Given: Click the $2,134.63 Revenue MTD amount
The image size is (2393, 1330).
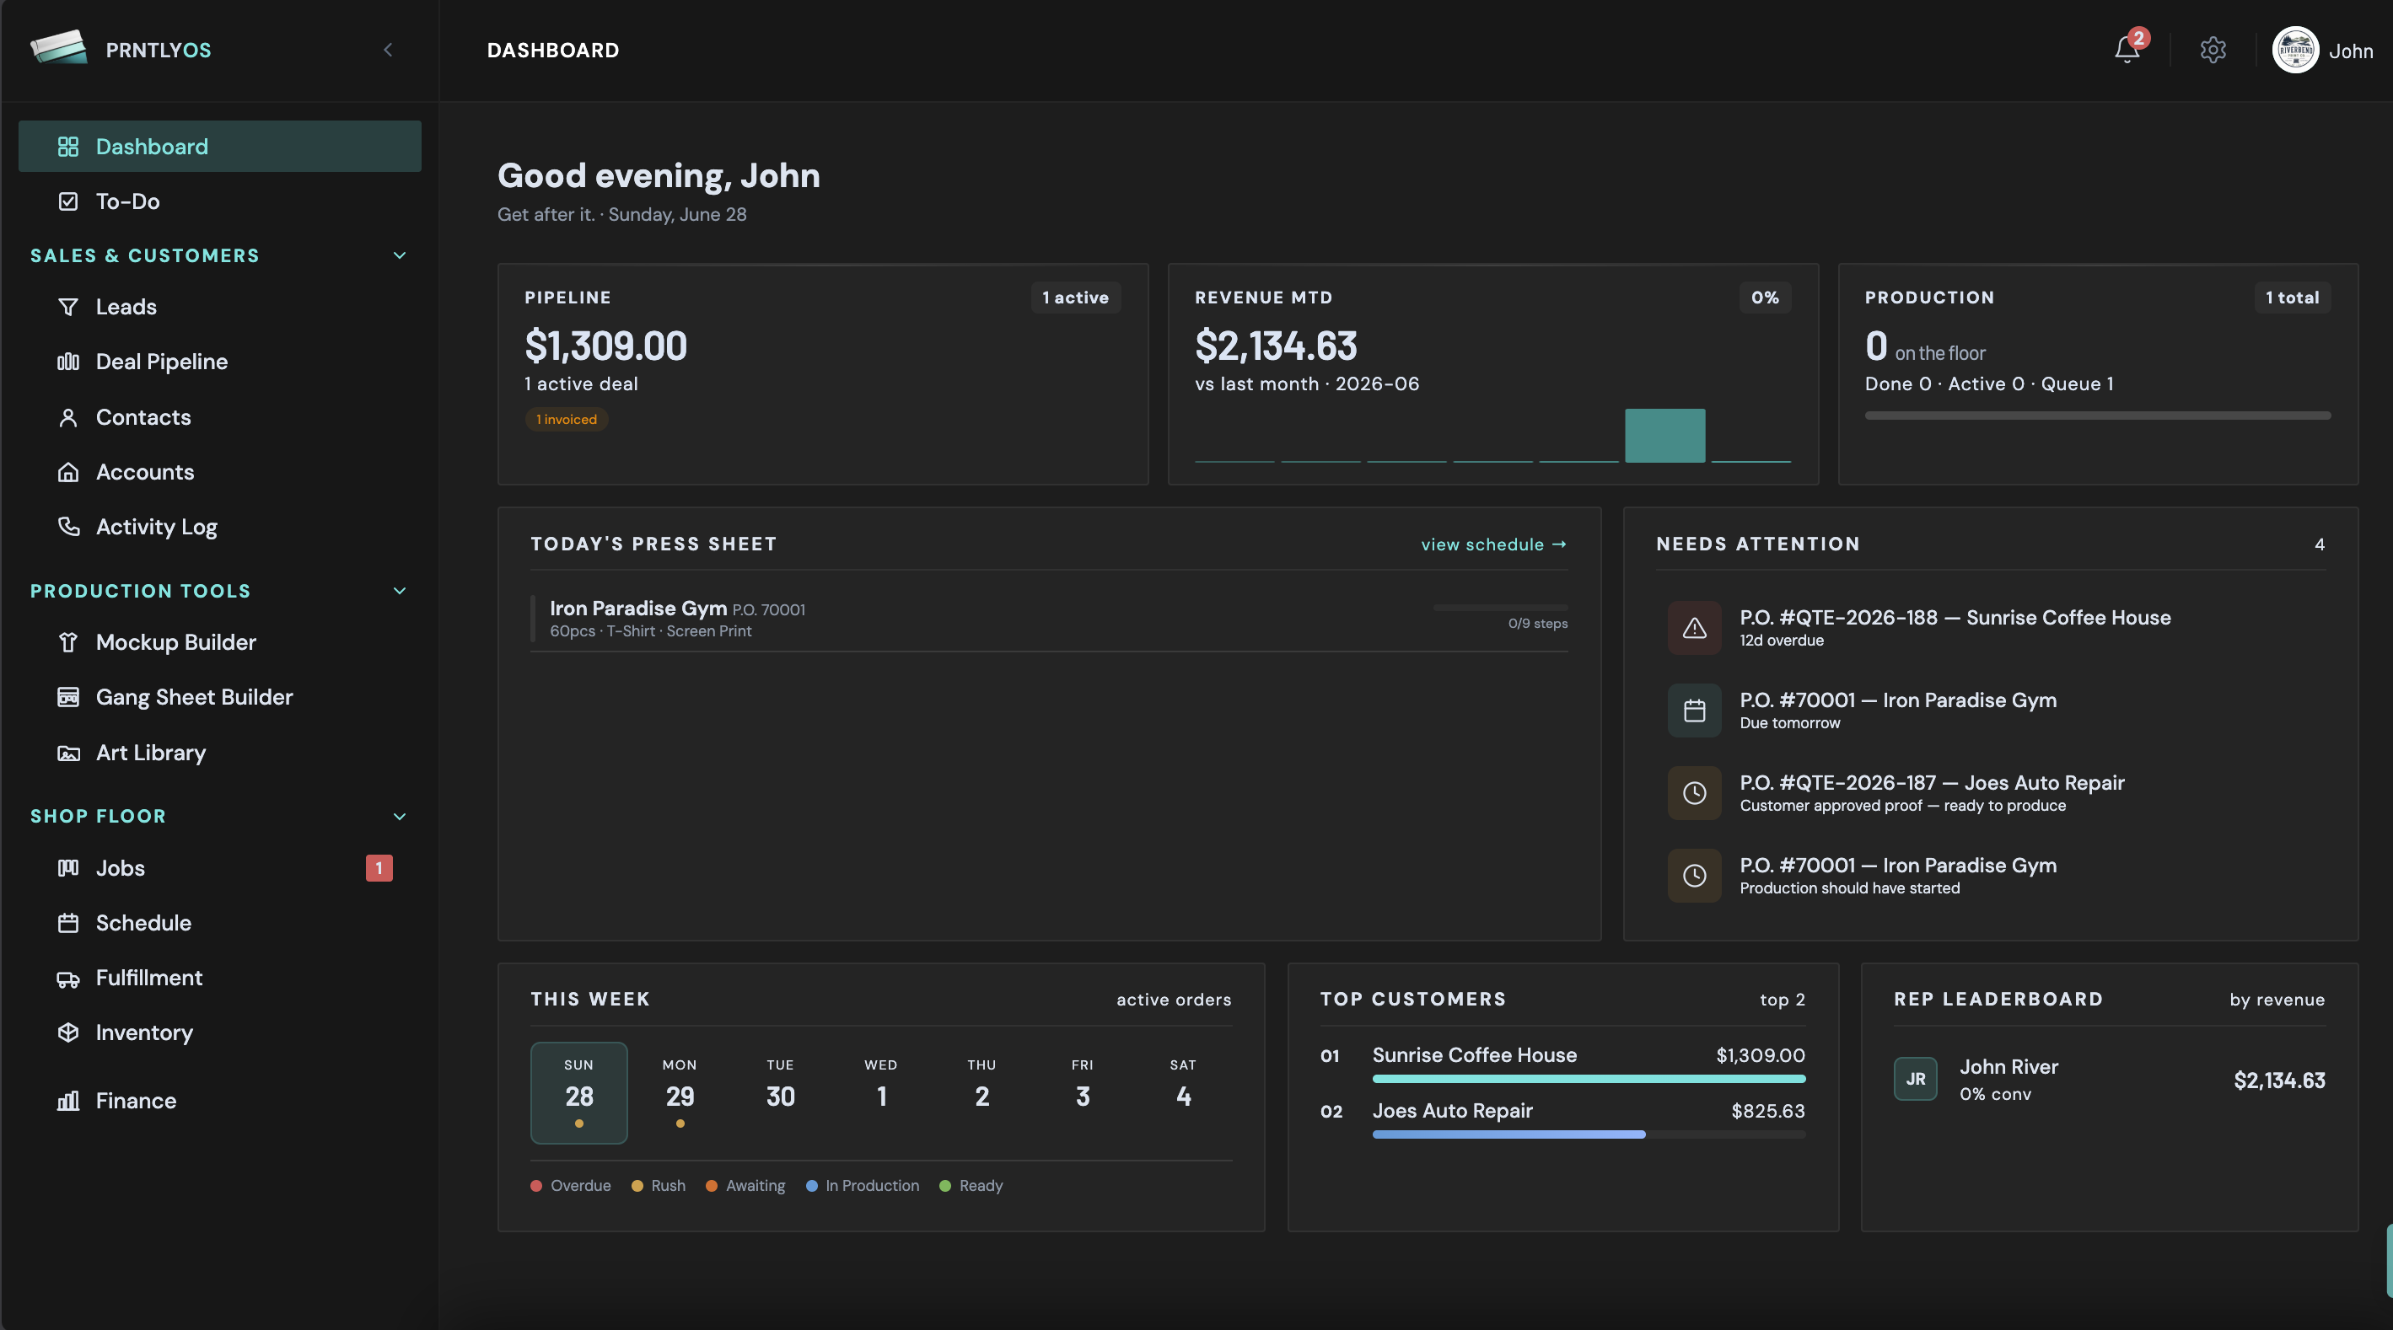Looking at the screenshot, I should 1276,346.
